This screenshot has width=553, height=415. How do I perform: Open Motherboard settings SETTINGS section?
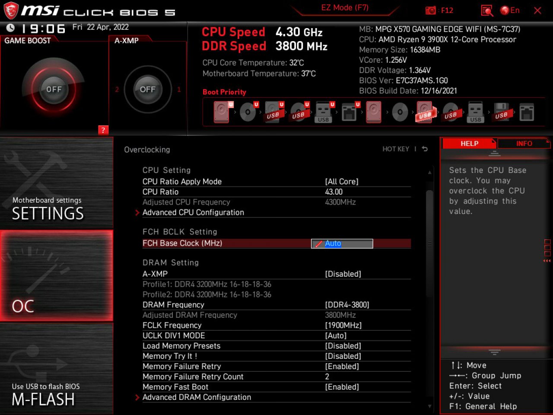pyautogui.click(x=57, y=183)
